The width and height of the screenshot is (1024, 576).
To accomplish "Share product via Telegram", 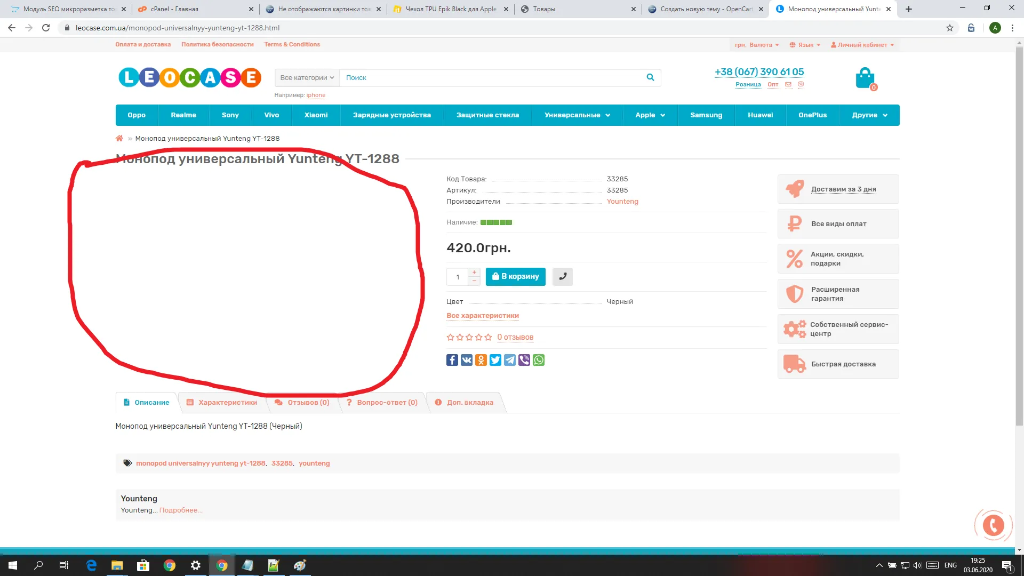I will click(x=510, y=360).
